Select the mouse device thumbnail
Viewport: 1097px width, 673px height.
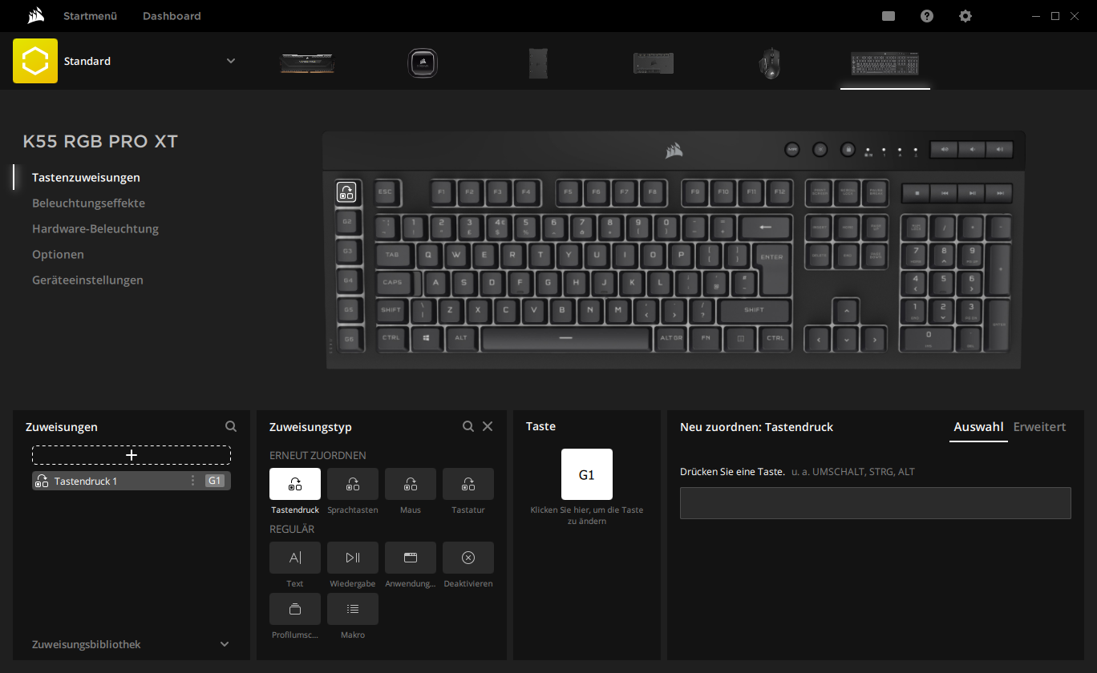770,63
